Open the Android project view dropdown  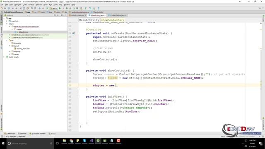pos(17,15)
